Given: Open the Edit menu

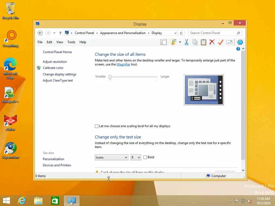Looking at the screenshot, I should pos(49,42).
